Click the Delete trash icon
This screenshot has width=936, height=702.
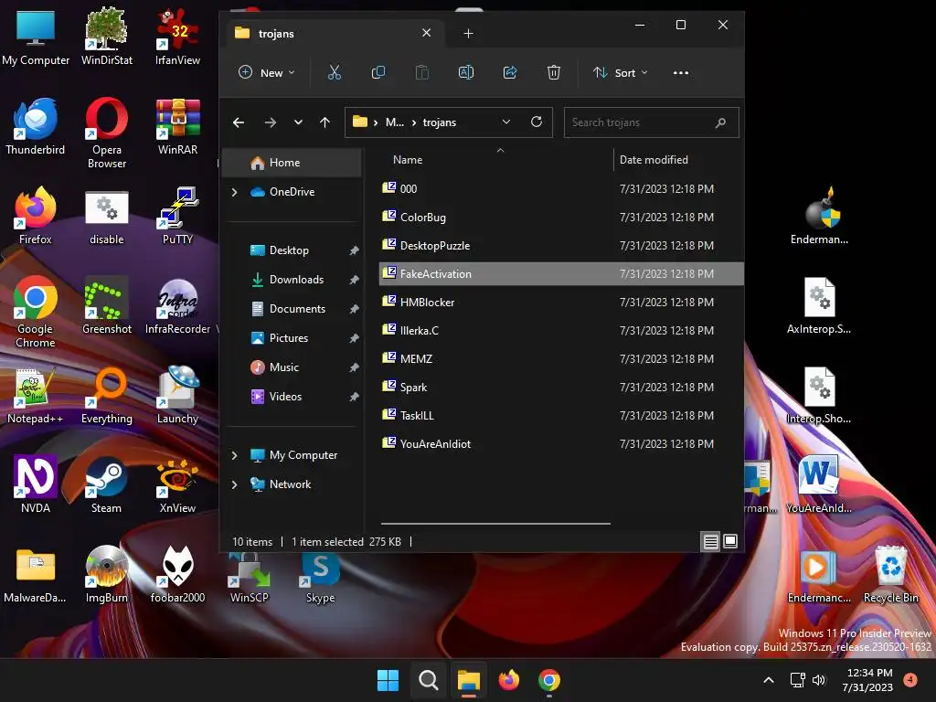(x=553, y=73)
